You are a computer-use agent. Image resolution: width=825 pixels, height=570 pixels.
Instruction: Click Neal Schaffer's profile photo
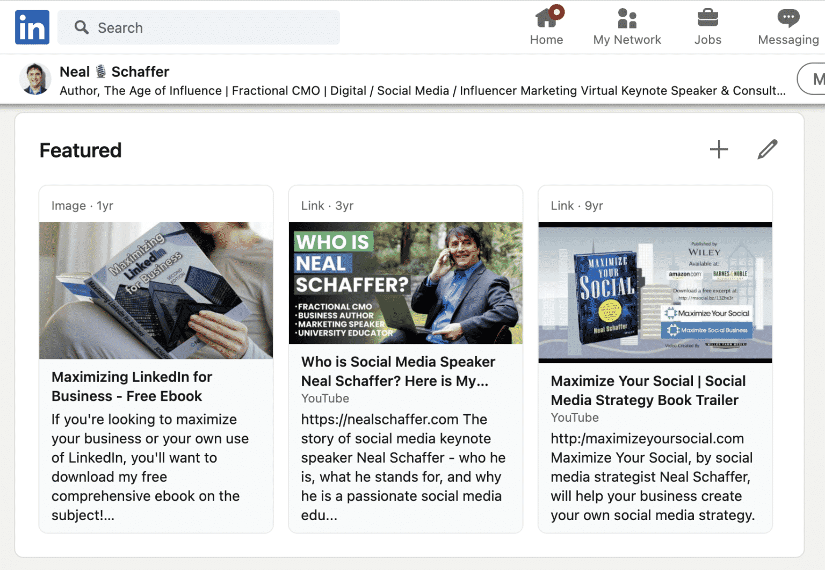point(35,78)
